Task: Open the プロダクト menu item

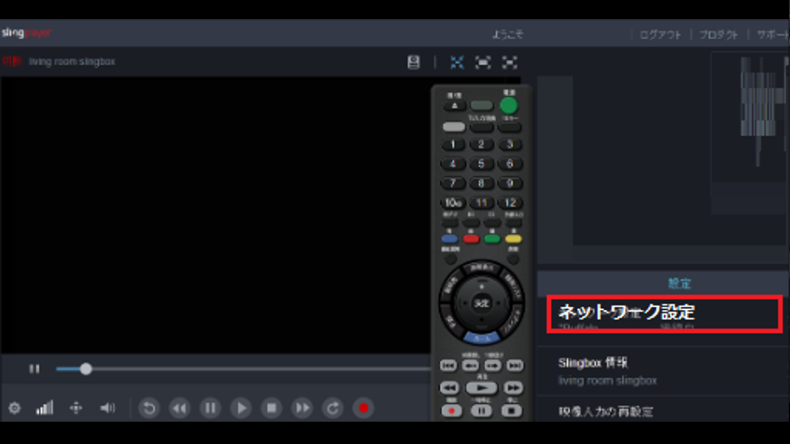Action: [x=718, y=35]
